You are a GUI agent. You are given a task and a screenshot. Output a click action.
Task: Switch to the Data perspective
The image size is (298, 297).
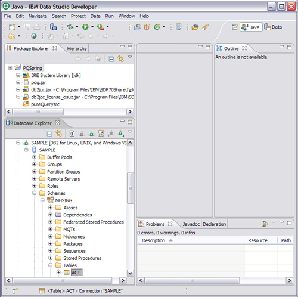[x=274, y=27]
